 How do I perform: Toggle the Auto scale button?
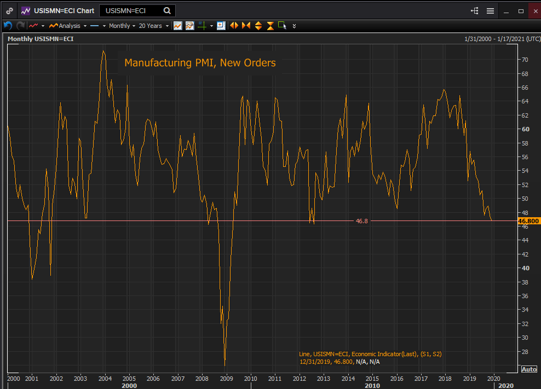529,369
